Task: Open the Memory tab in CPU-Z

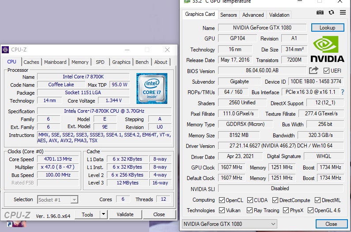Action: pyautogui.click(x=80, y=62)
